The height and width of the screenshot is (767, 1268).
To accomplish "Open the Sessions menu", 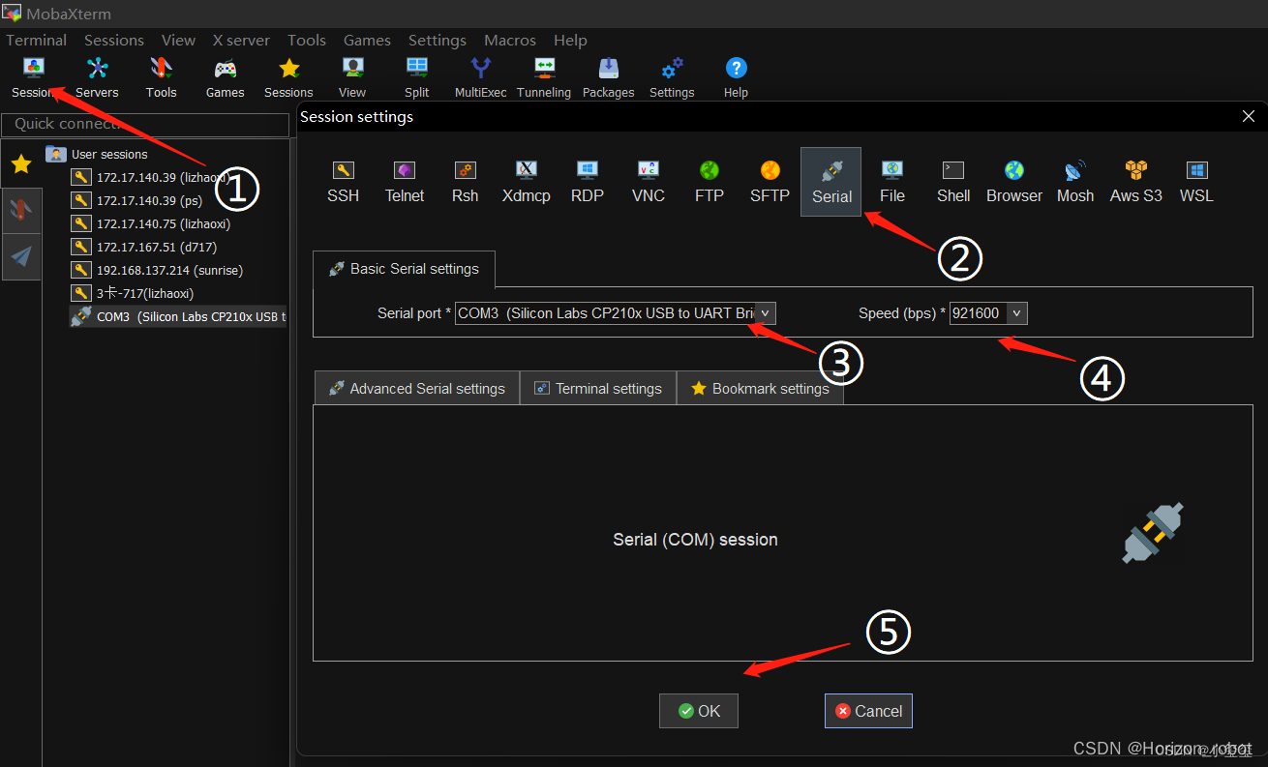I will [114, 40].
